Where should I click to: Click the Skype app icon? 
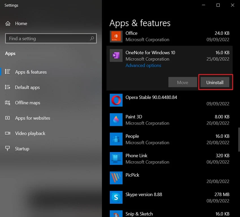116,197
